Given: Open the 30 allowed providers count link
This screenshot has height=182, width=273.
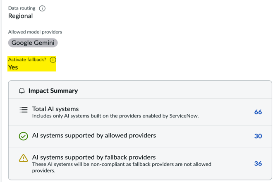Looking at the screenshot, I should (x=258, y=136).
